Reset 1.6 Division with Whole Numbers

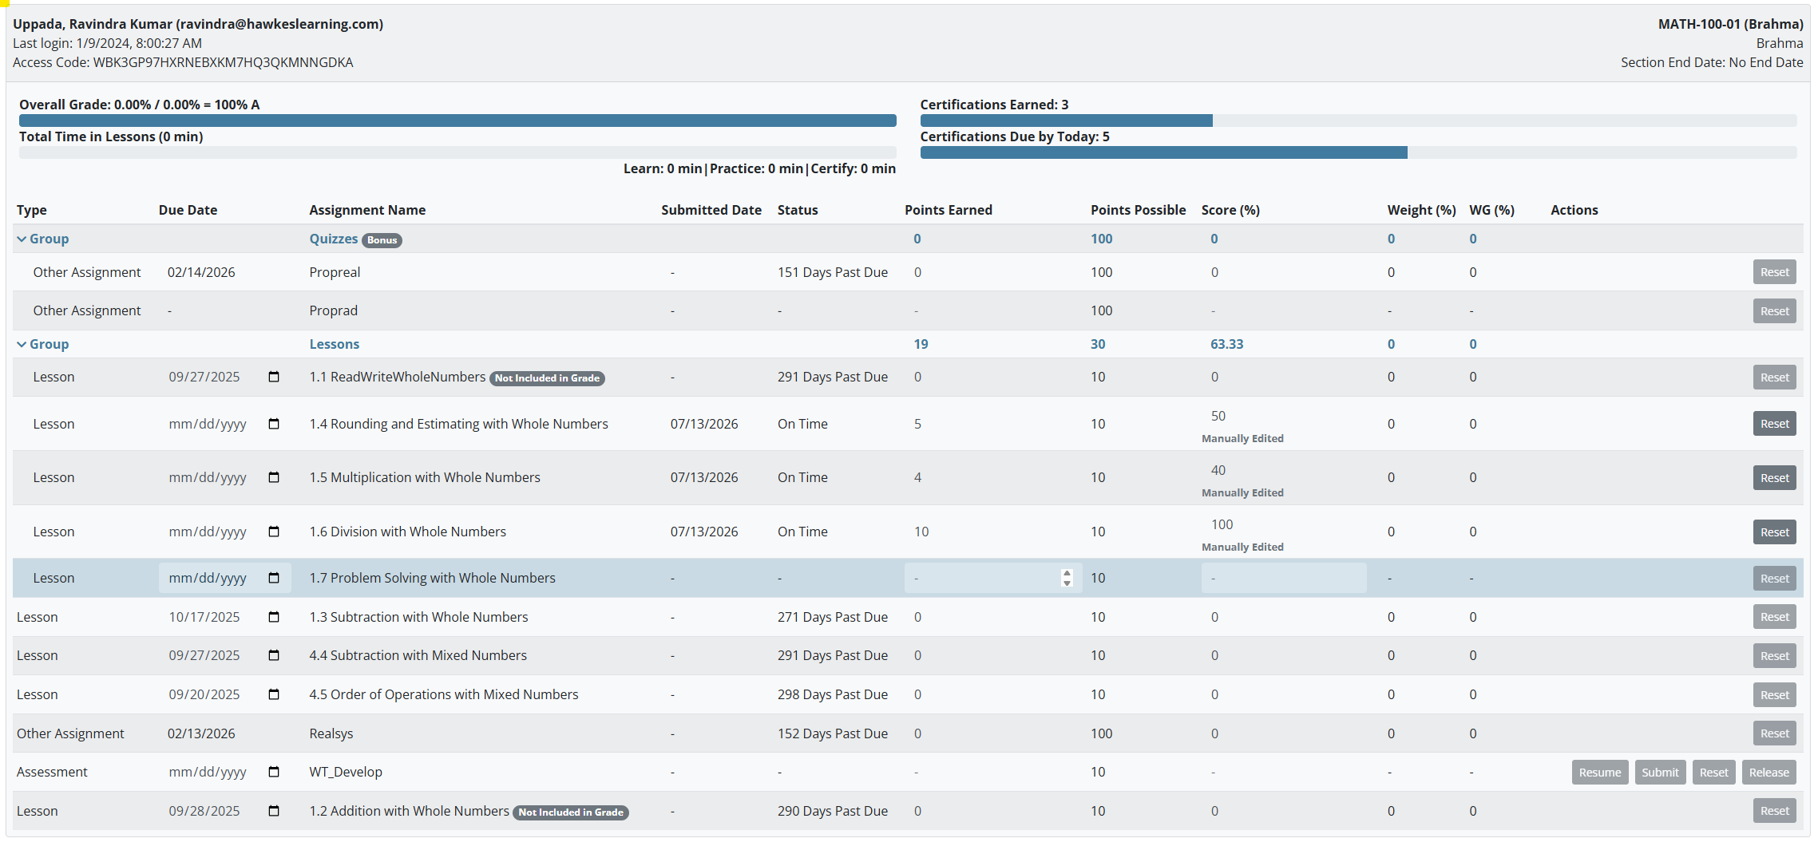(1774, 532)
